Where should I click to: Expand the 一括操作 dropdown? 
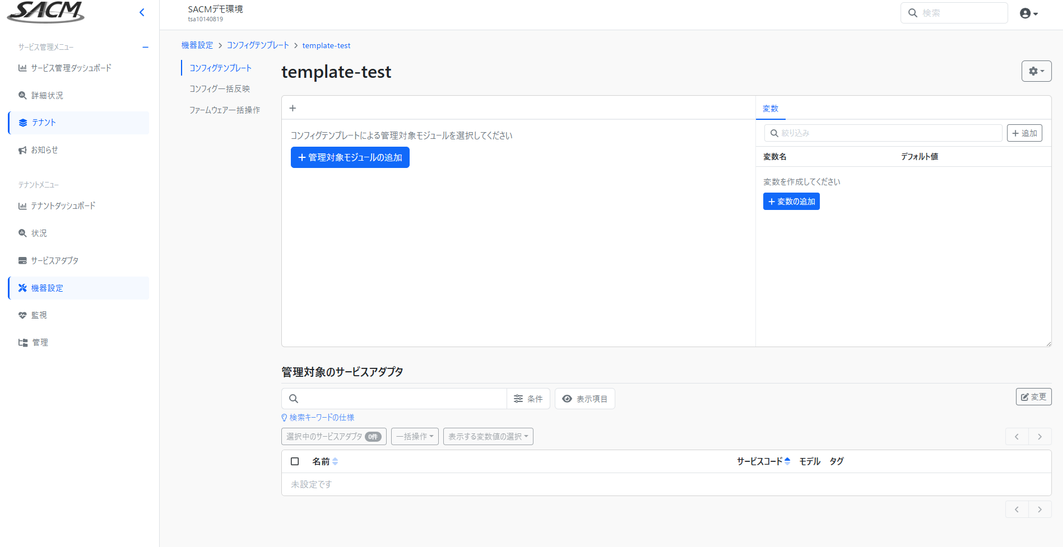(415, 437)
